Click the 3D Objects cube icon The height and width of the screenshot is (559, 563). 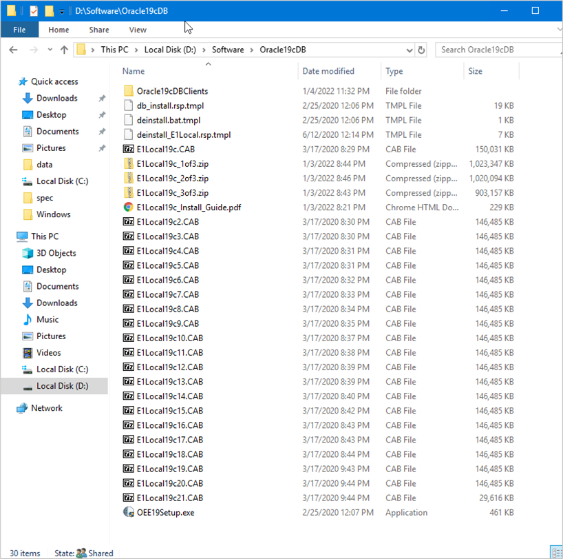point(28,253)
